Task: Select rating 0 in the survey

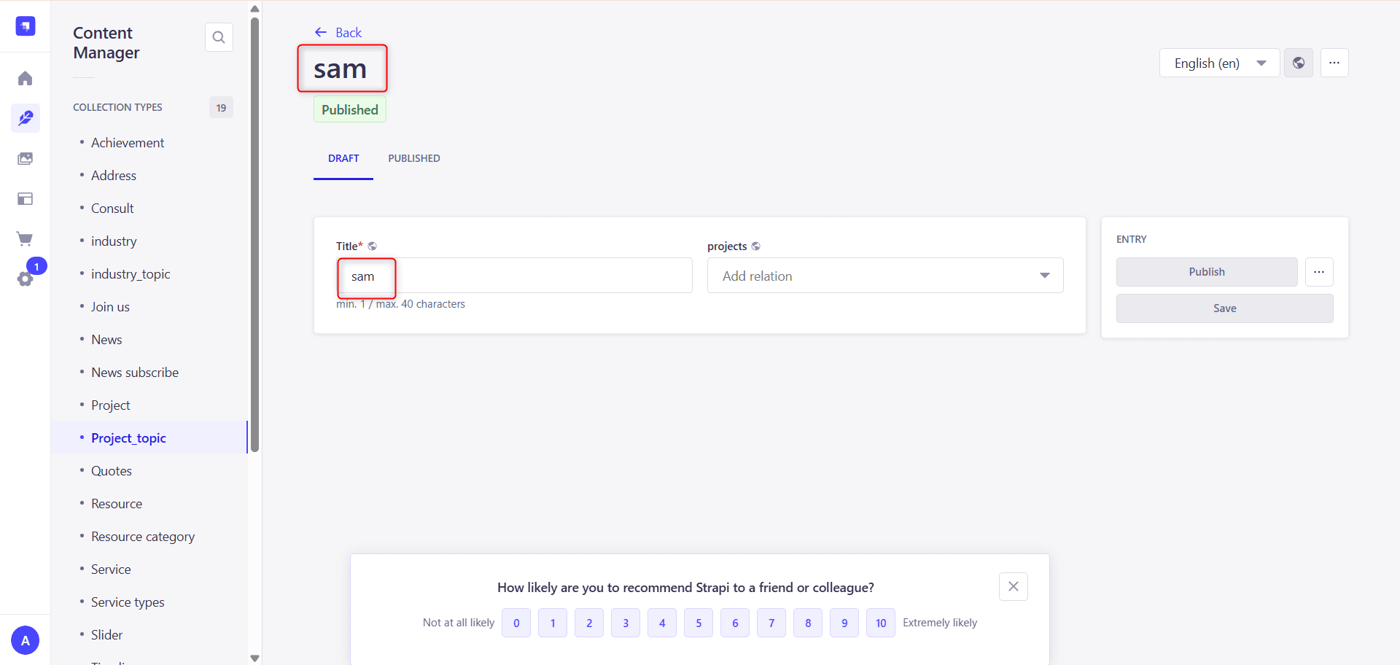Action: point(516,623)
